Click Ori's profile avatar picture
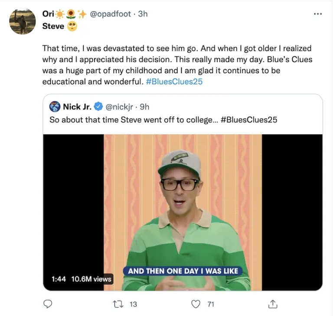Screen dimensions: 333x316 (x=23, y=22)
